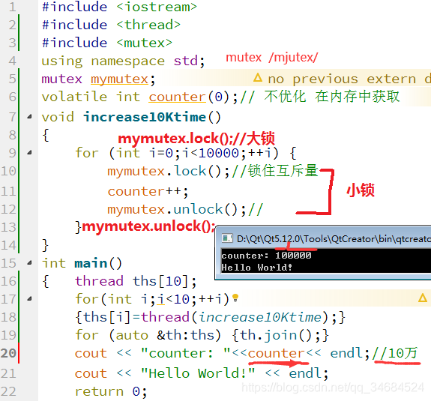Image resolution: width=431 pixels, height=401 pixels.
Task: Click the 'main' function name on line 15
Action: [x=91, y=263]
